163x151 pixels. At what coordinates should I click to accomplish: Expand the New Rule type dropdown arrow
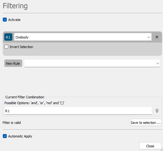coord(158,63)
